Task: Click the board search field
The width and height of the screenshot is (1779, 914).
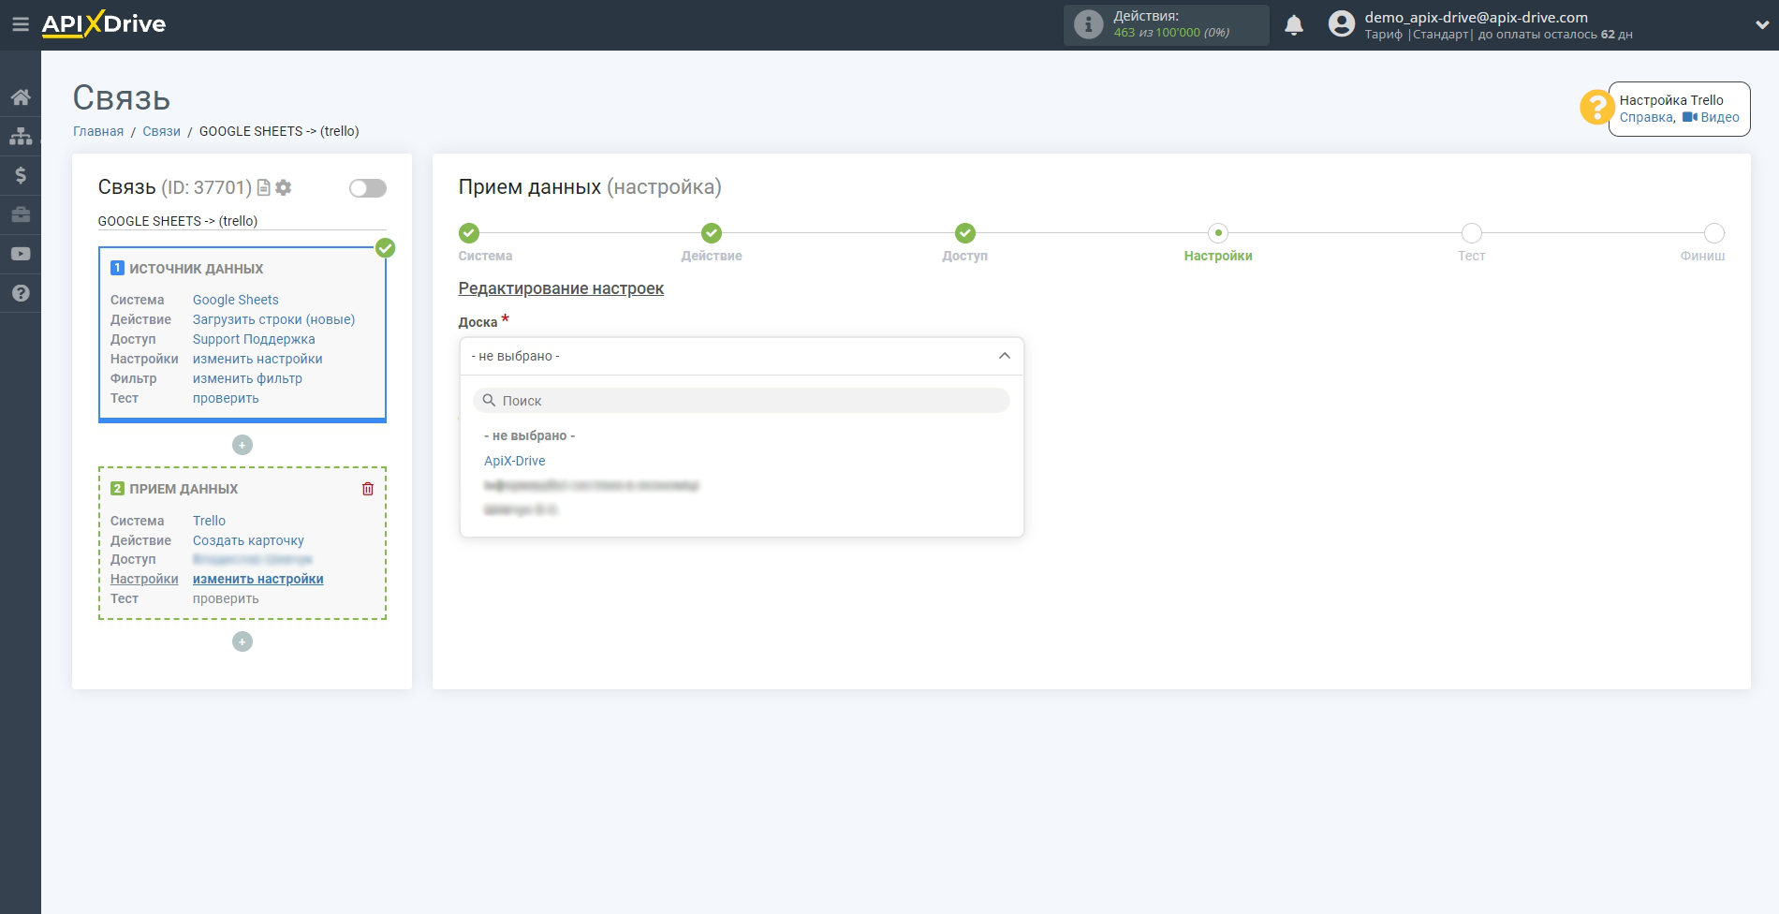Action: [x=742, y=401]
